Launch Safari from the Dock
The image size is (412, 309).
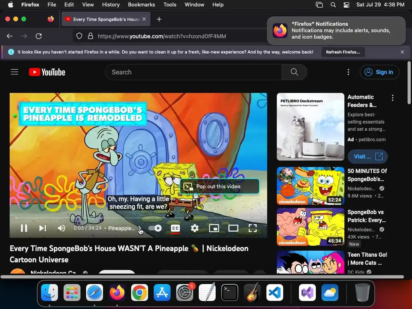click(x=95, y=293)
